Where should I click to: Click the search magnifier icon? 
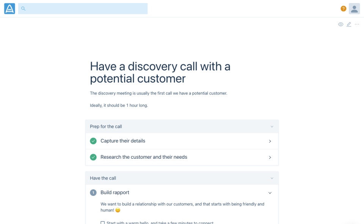pyautogui.click(x=24, y=9)
